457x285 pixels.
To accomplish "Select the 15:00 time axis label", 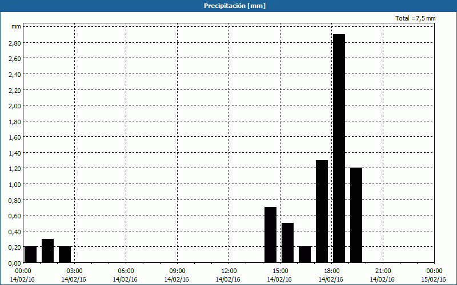I will [280, 271].
